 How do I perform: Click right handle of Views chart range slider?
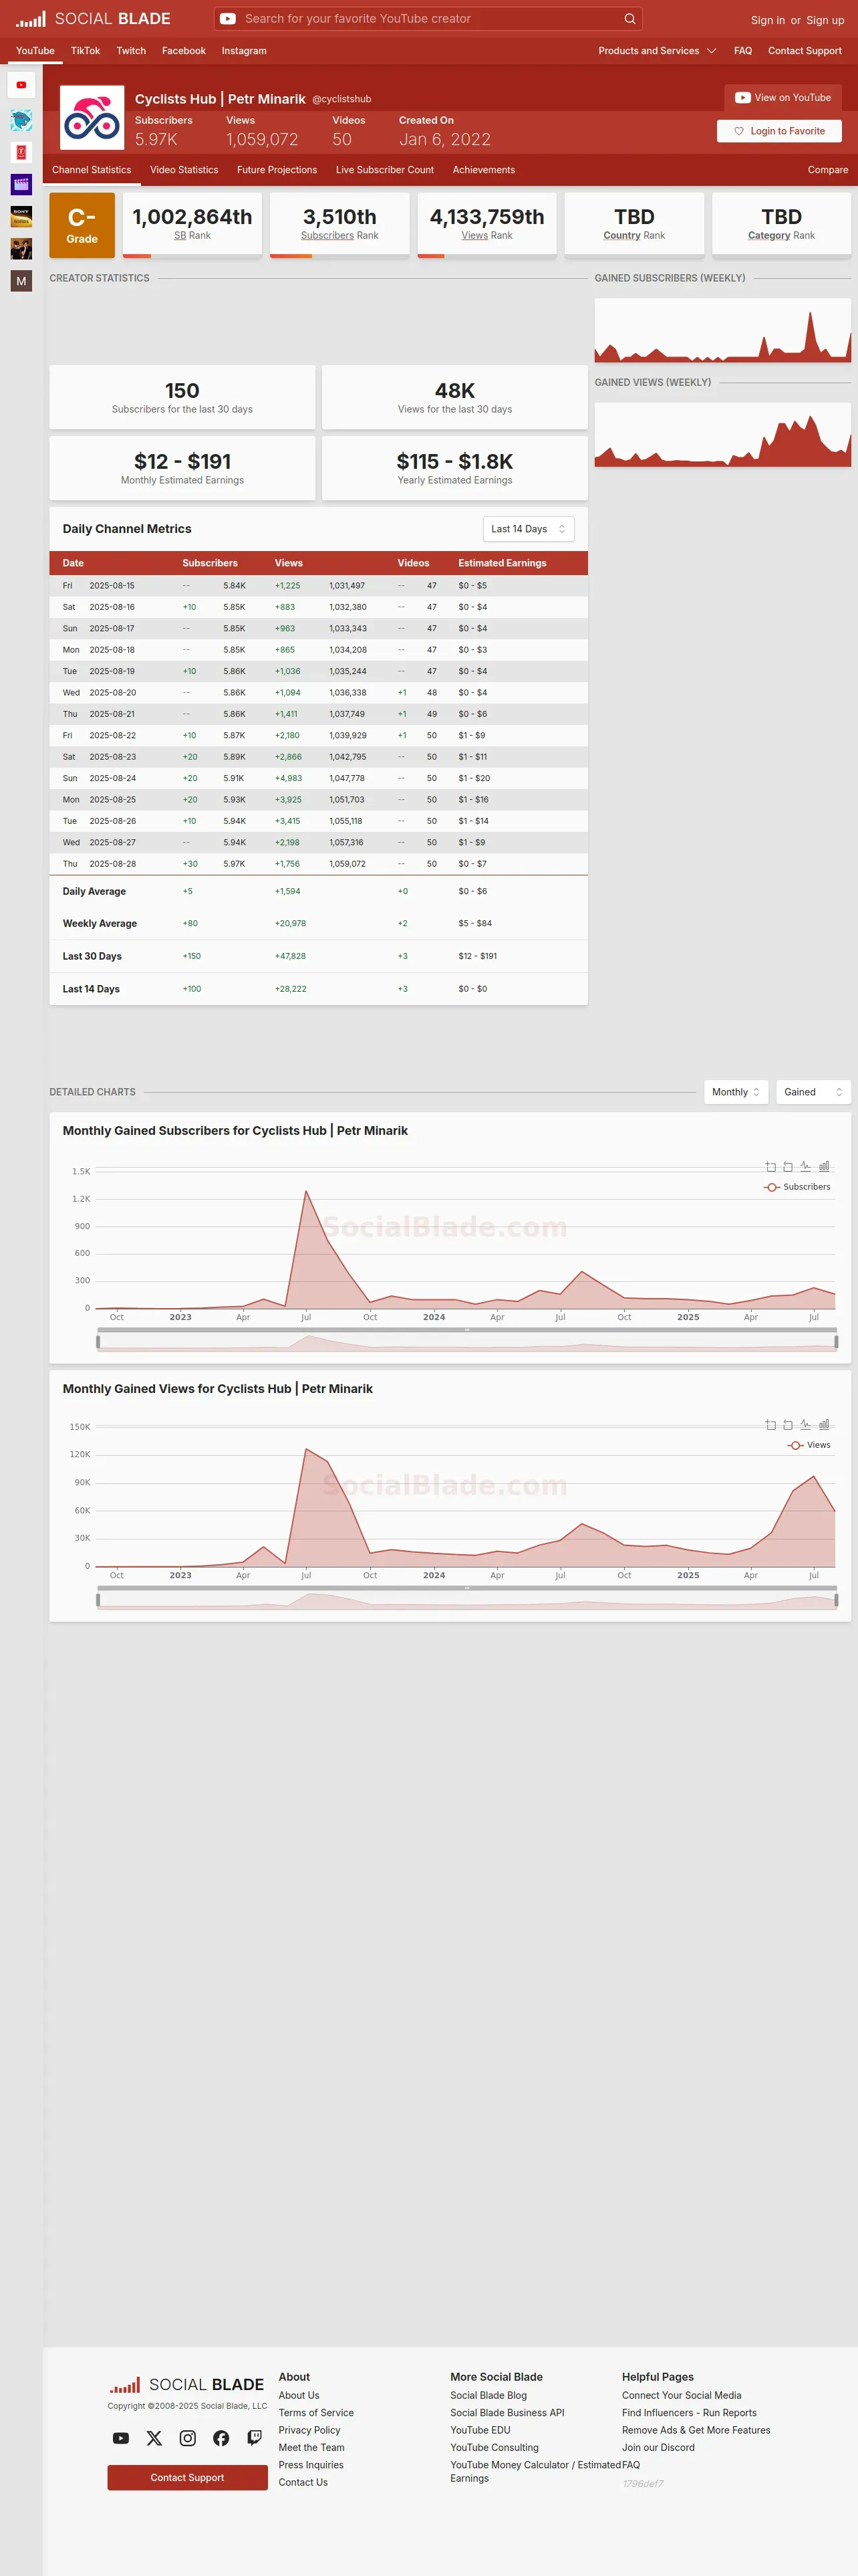pos(836,1600)
